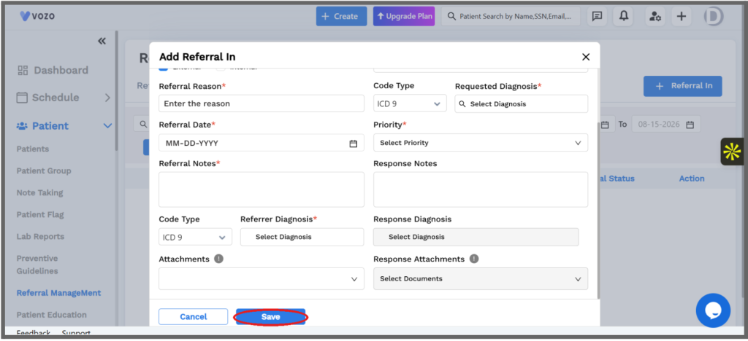The image size is (748, 341).
Task: Click the plus icon in top bar
Action: [x=682, y=16]
